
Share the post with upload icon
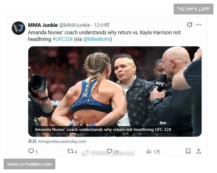pos(199,151)
